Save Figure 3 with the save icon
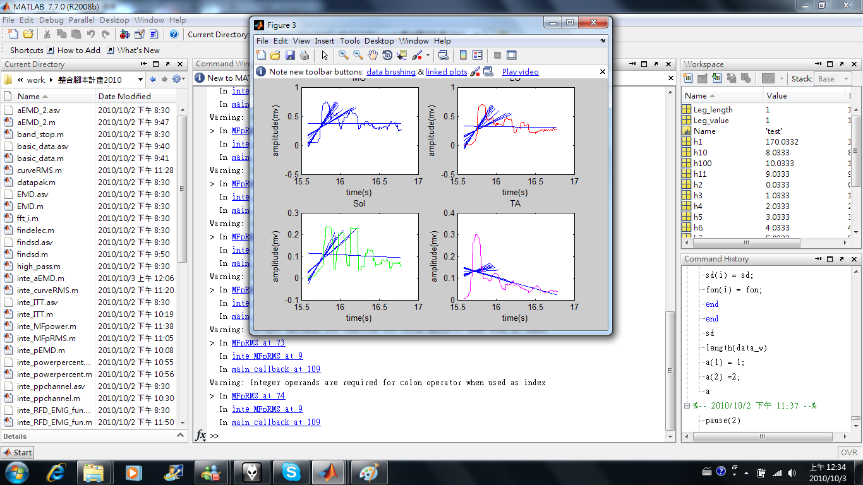This screenshot has height=485, width=863. (290, 55)
